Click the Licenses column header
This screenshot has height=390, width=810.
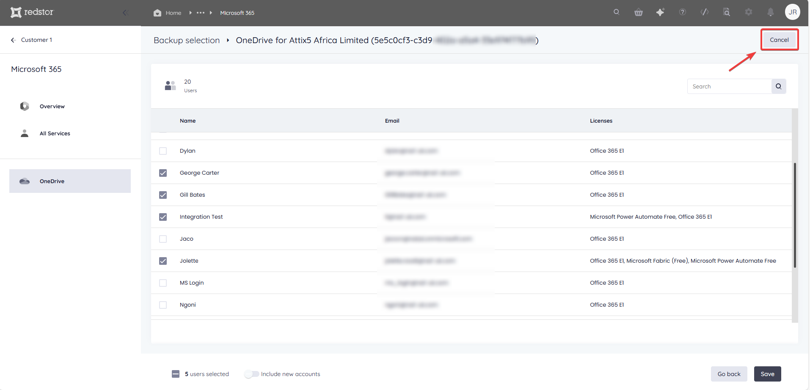[601, 121]
